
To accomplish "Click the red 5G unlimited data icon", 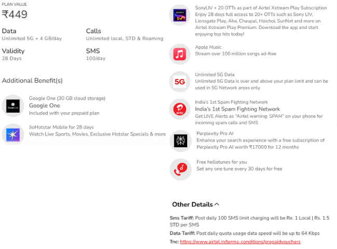I will pos(180,82).
